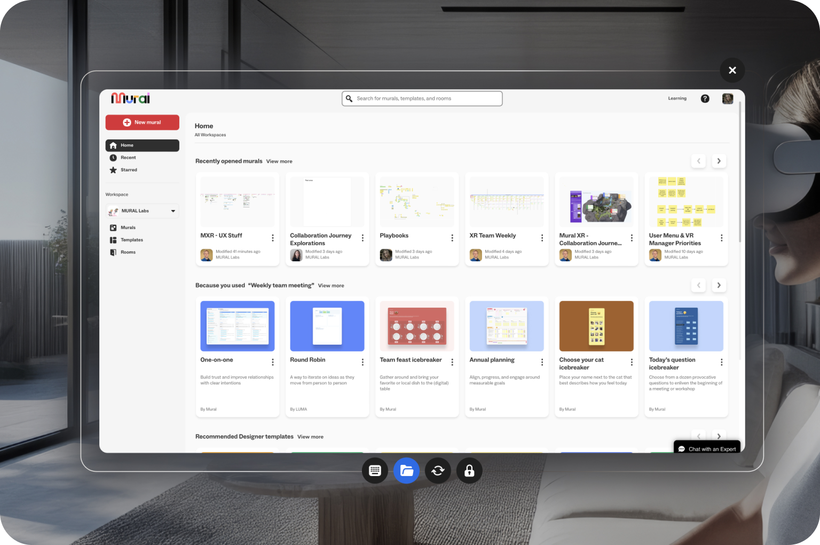Show previous recently opened murals

click(698, 161)
